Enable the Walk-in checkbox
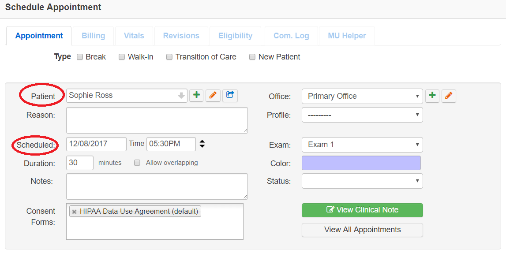Image resolution: width=506 pixels, height=253 pixels. 122,57
